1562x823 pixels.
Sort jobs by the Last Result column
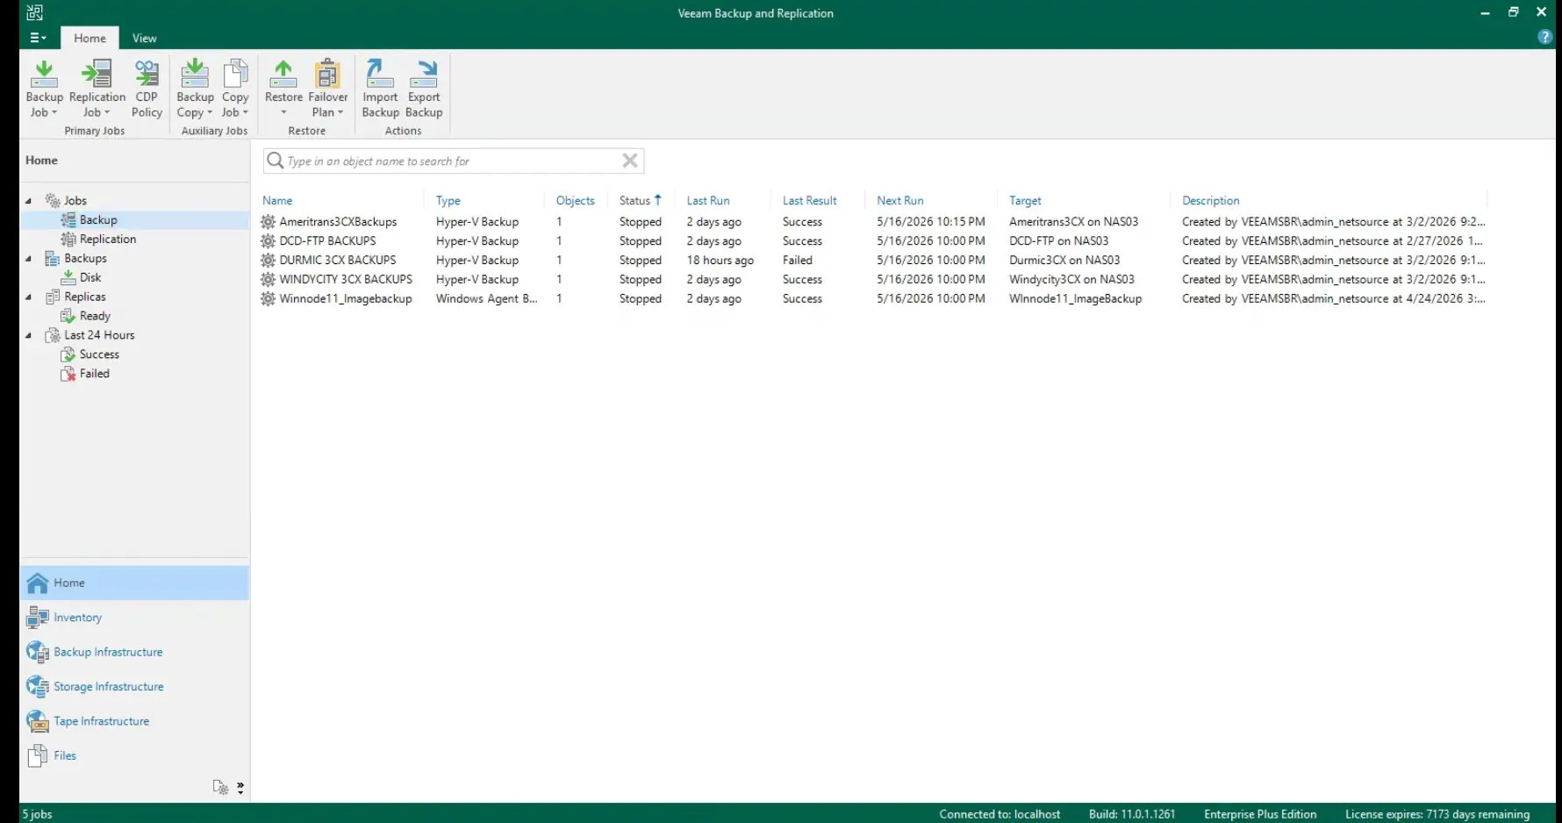[810, 201]
